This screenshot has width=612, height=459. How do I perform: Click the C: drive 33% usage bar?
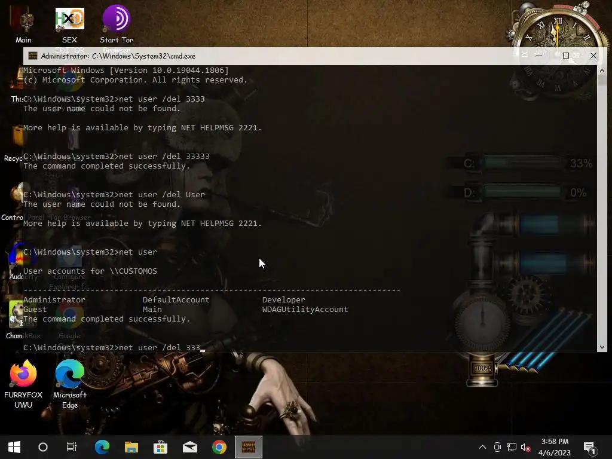coord(522,163)
